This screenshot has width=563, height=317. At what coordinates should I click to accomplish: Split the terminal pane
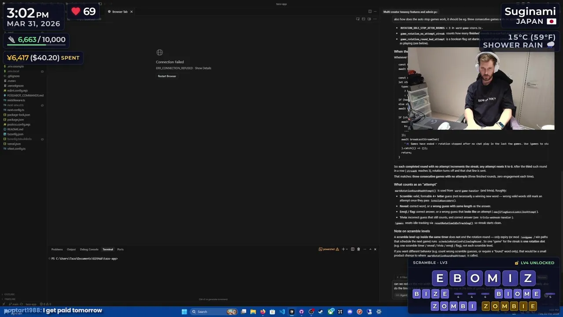353,249
